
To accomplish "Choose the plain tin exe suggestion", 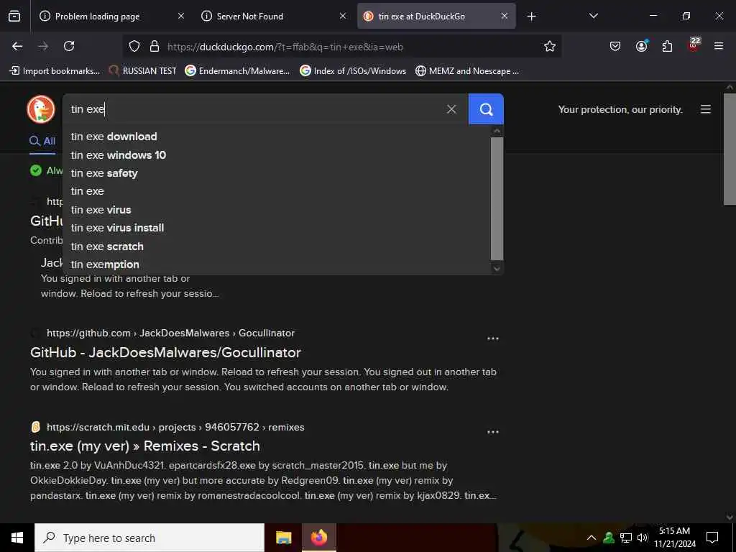I will (x=277, y=191).
